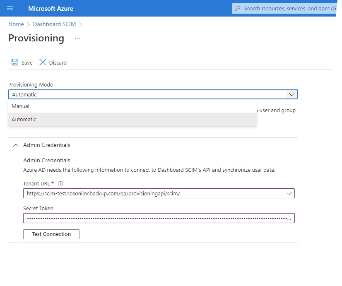Open Dashboard SCIM breadcrumb link
Image resolution: width=342 pixels, height=286 pixels.
[x=54, y=24]
